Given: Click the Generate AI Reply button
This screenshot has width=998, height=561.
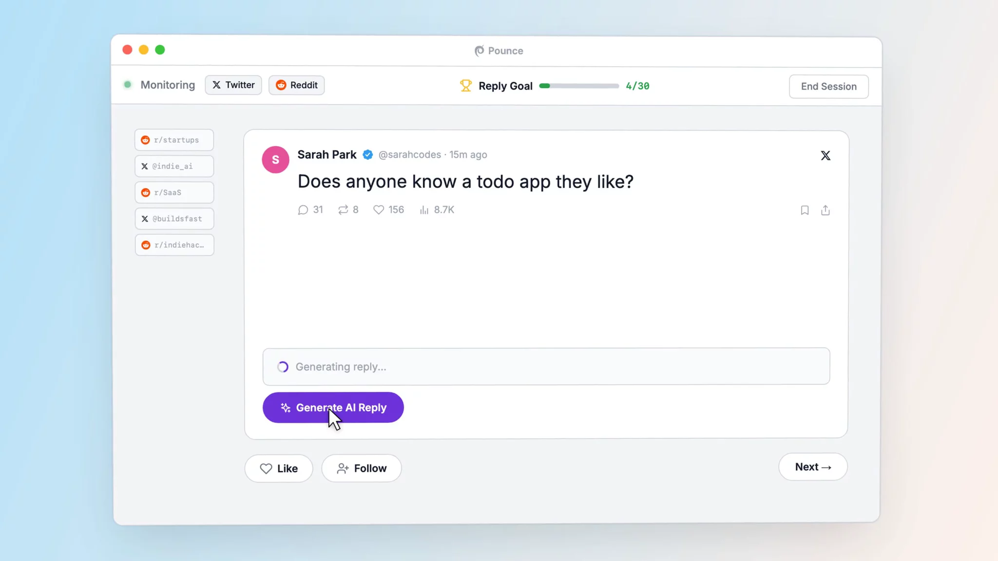Looking at the screenshot, I should point(333,408).
